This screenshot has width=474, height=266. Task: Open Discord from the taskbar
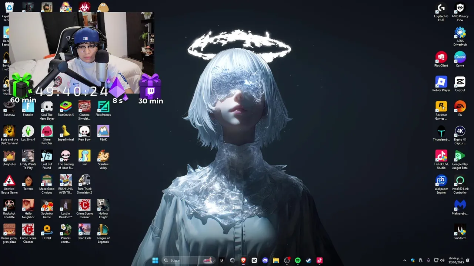(x=265, y=260)
